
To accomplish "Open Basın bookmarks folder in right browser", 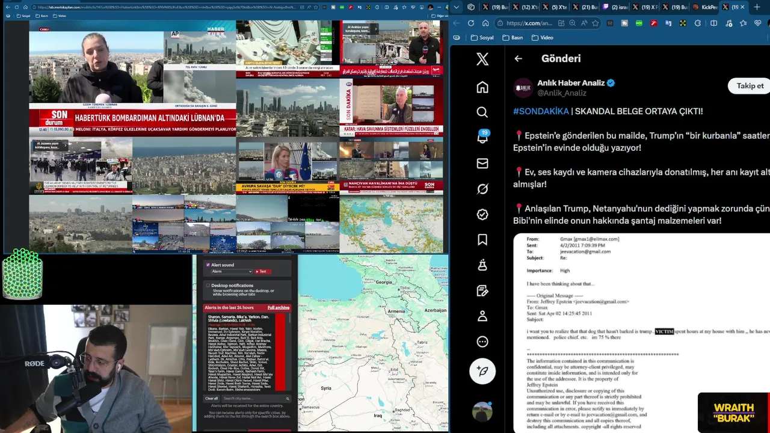I will [x=513, y=37].
